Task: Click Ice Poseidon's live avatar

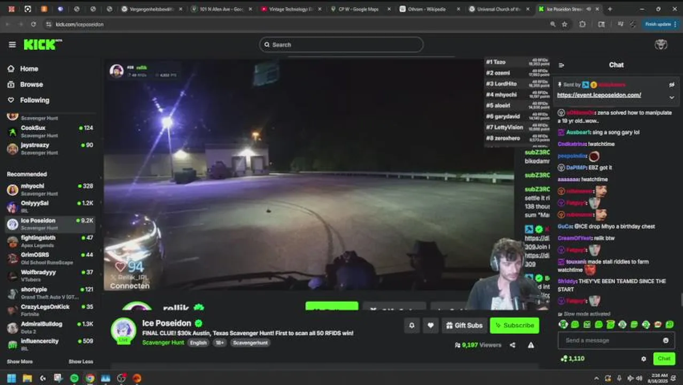Action: (123, 330)
